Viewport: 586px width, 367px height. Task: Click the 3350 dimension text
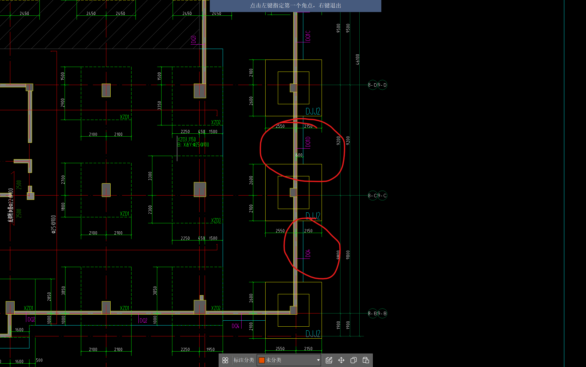[x=160, y=105]
